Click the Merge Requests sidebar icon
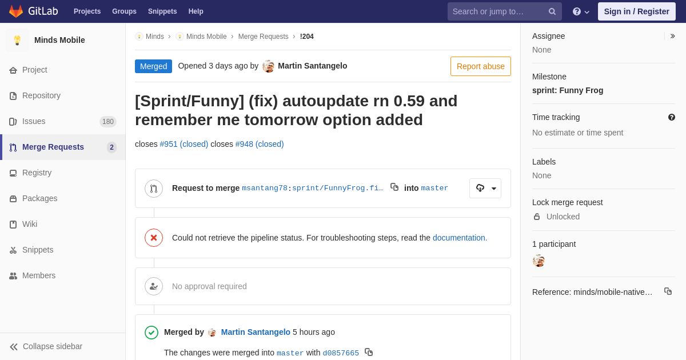Image resolution: width=686 pixels, height=360 pixels. 13,147
